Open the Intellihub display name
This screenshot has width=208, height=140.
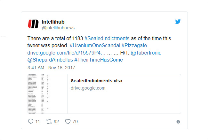tap(53, 22)
